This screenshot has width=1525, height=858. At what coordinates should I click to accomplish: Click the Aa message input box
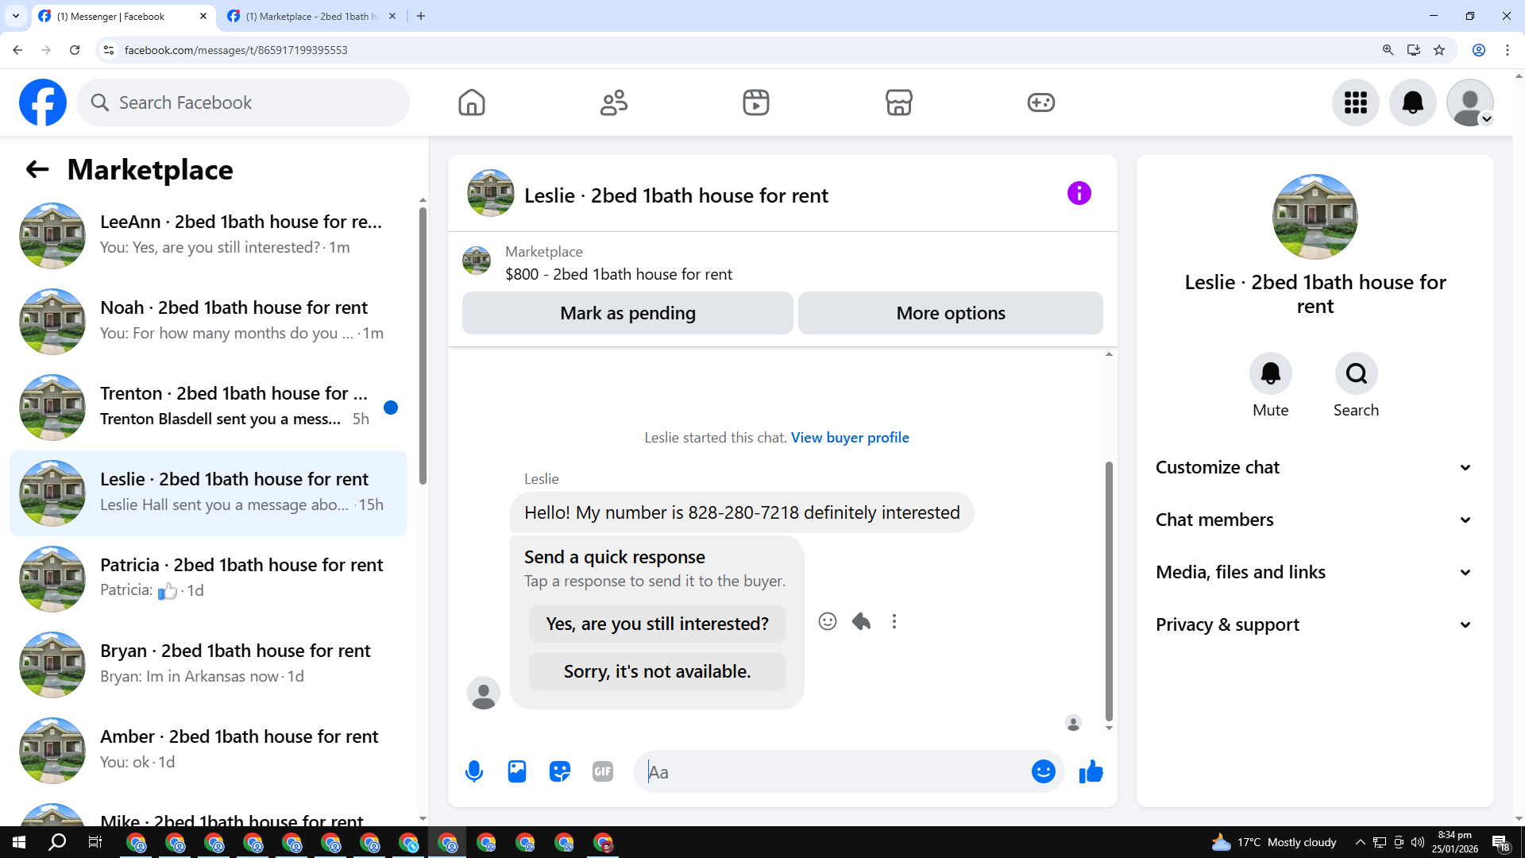834,771
